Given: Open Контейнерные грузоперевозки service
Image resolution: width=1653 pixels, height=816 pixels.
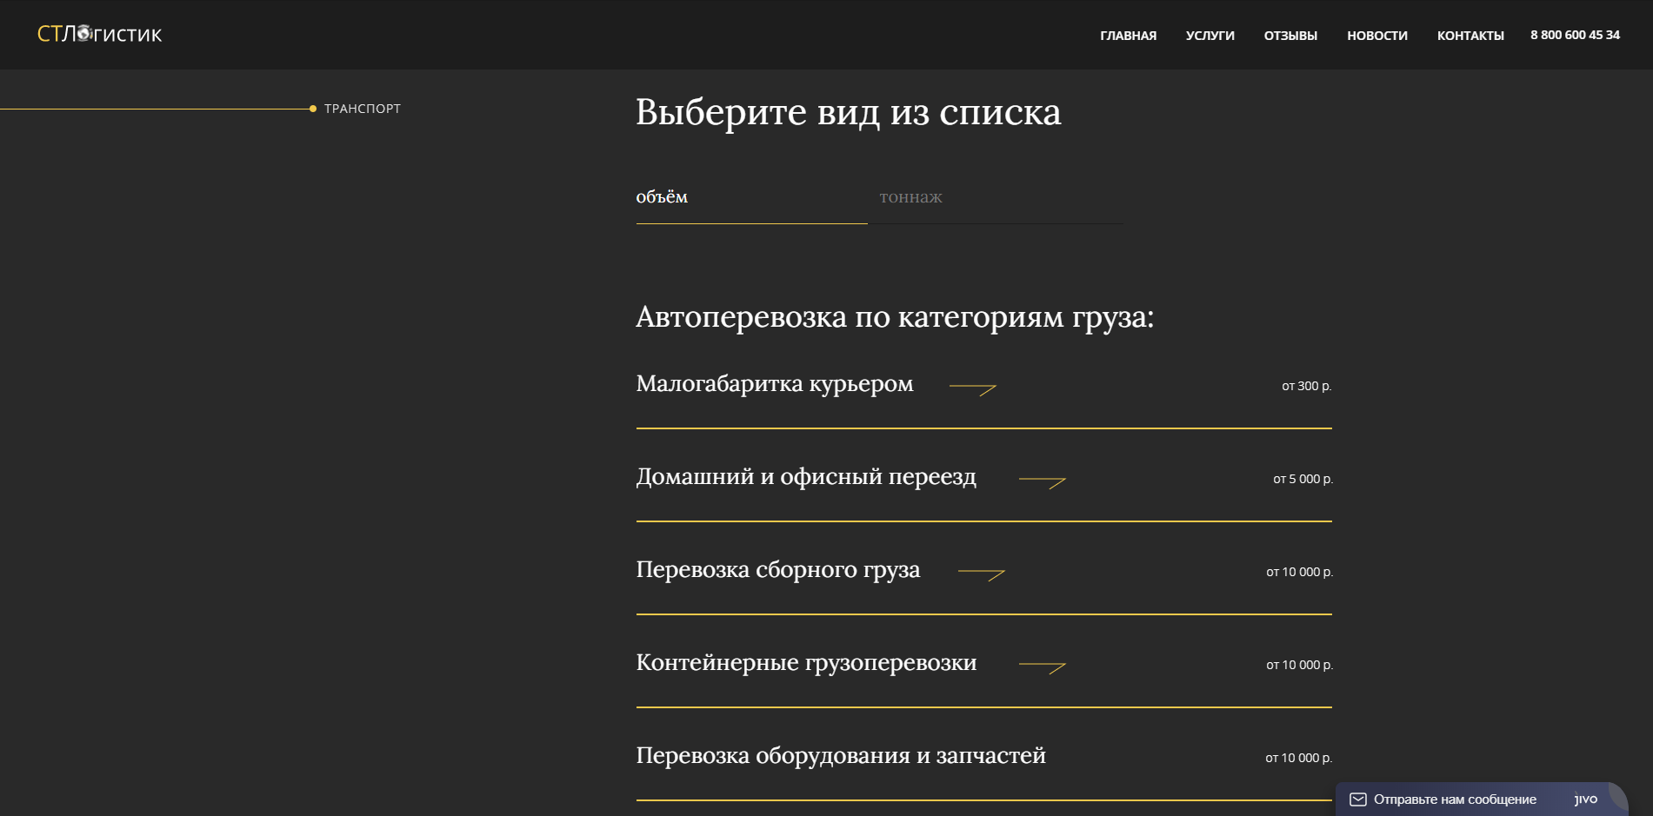Looking at the screenshot, I should [806, 662].
